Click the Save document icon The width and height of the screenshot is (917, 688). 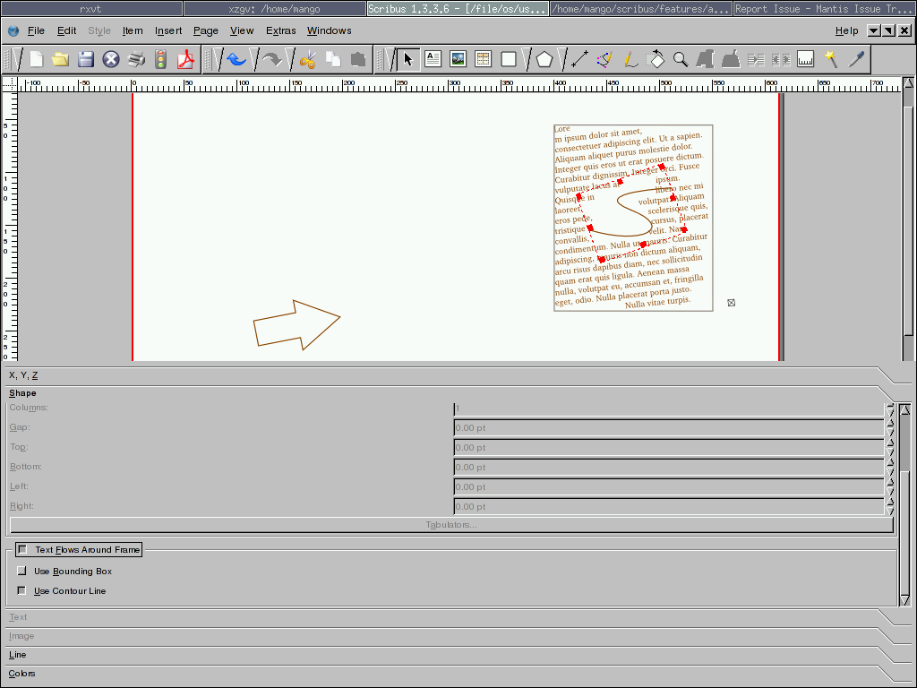86,60
